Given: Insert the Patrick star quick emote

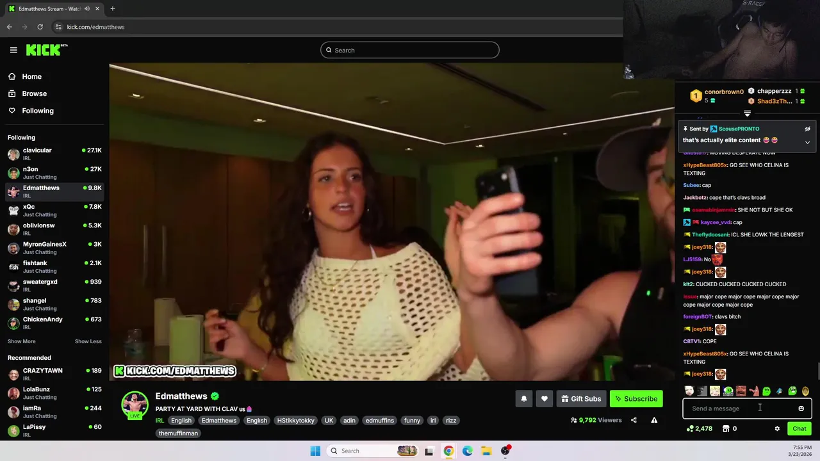Looking at the screenshot, I should click(753, 391).
